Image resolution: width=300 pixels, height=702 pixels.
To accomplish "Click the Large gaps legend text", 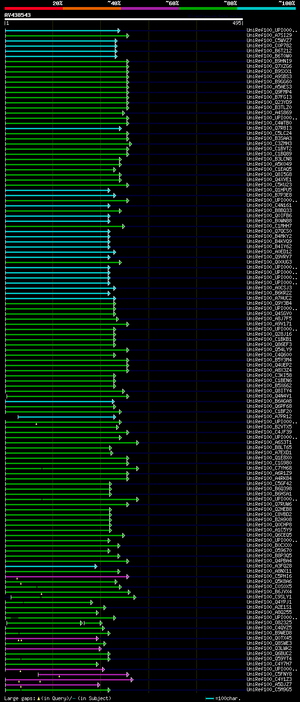I will click(x=58, y=698).
